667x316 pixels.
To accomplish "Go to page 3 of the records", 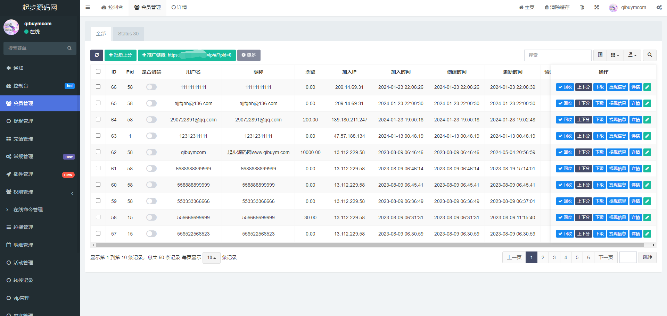I will click(x=554, y=257).
